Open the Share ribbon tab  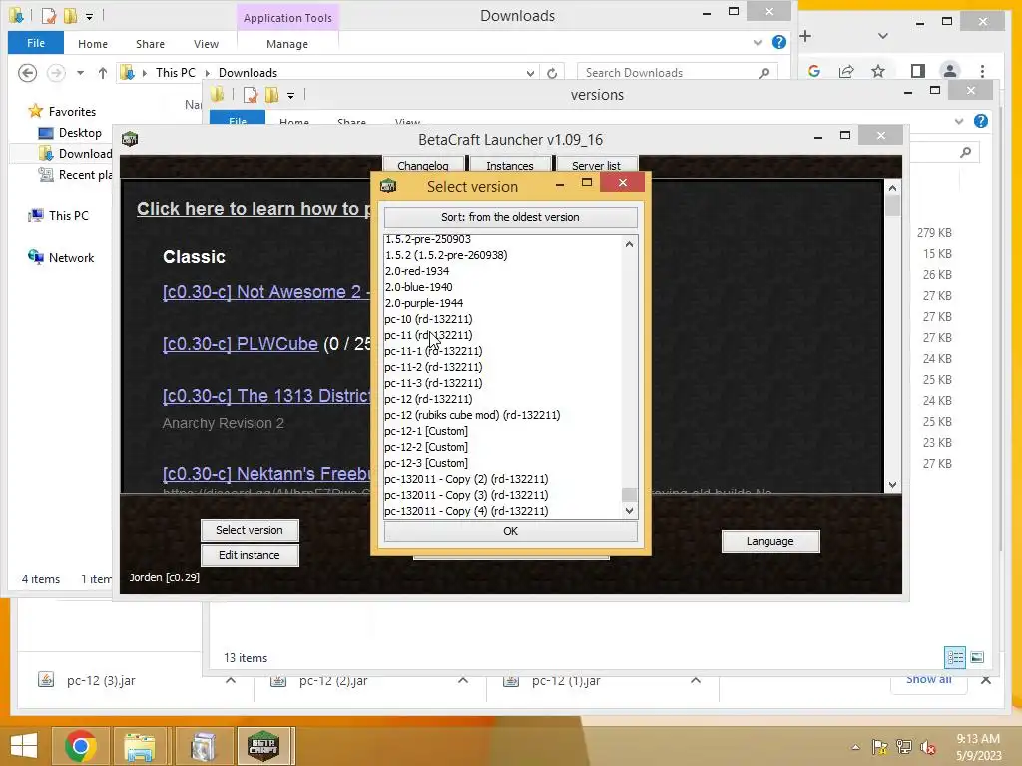[150, 44]
